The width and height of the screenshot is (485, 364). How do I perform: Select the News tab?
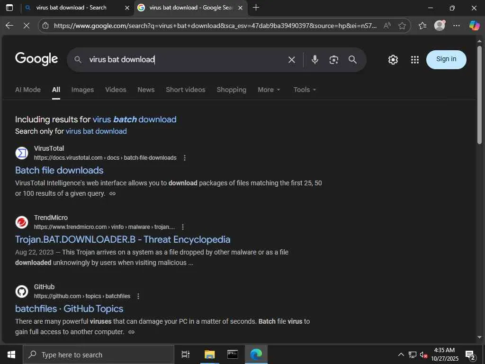click(x=146, y=90)
